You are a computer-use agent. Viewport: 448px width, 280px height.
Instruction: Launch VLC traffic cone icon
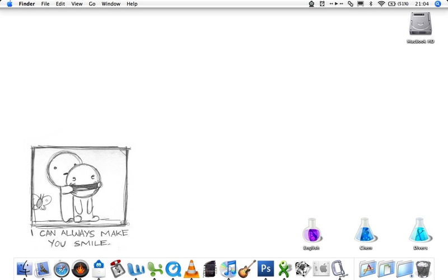click(192, 269)
